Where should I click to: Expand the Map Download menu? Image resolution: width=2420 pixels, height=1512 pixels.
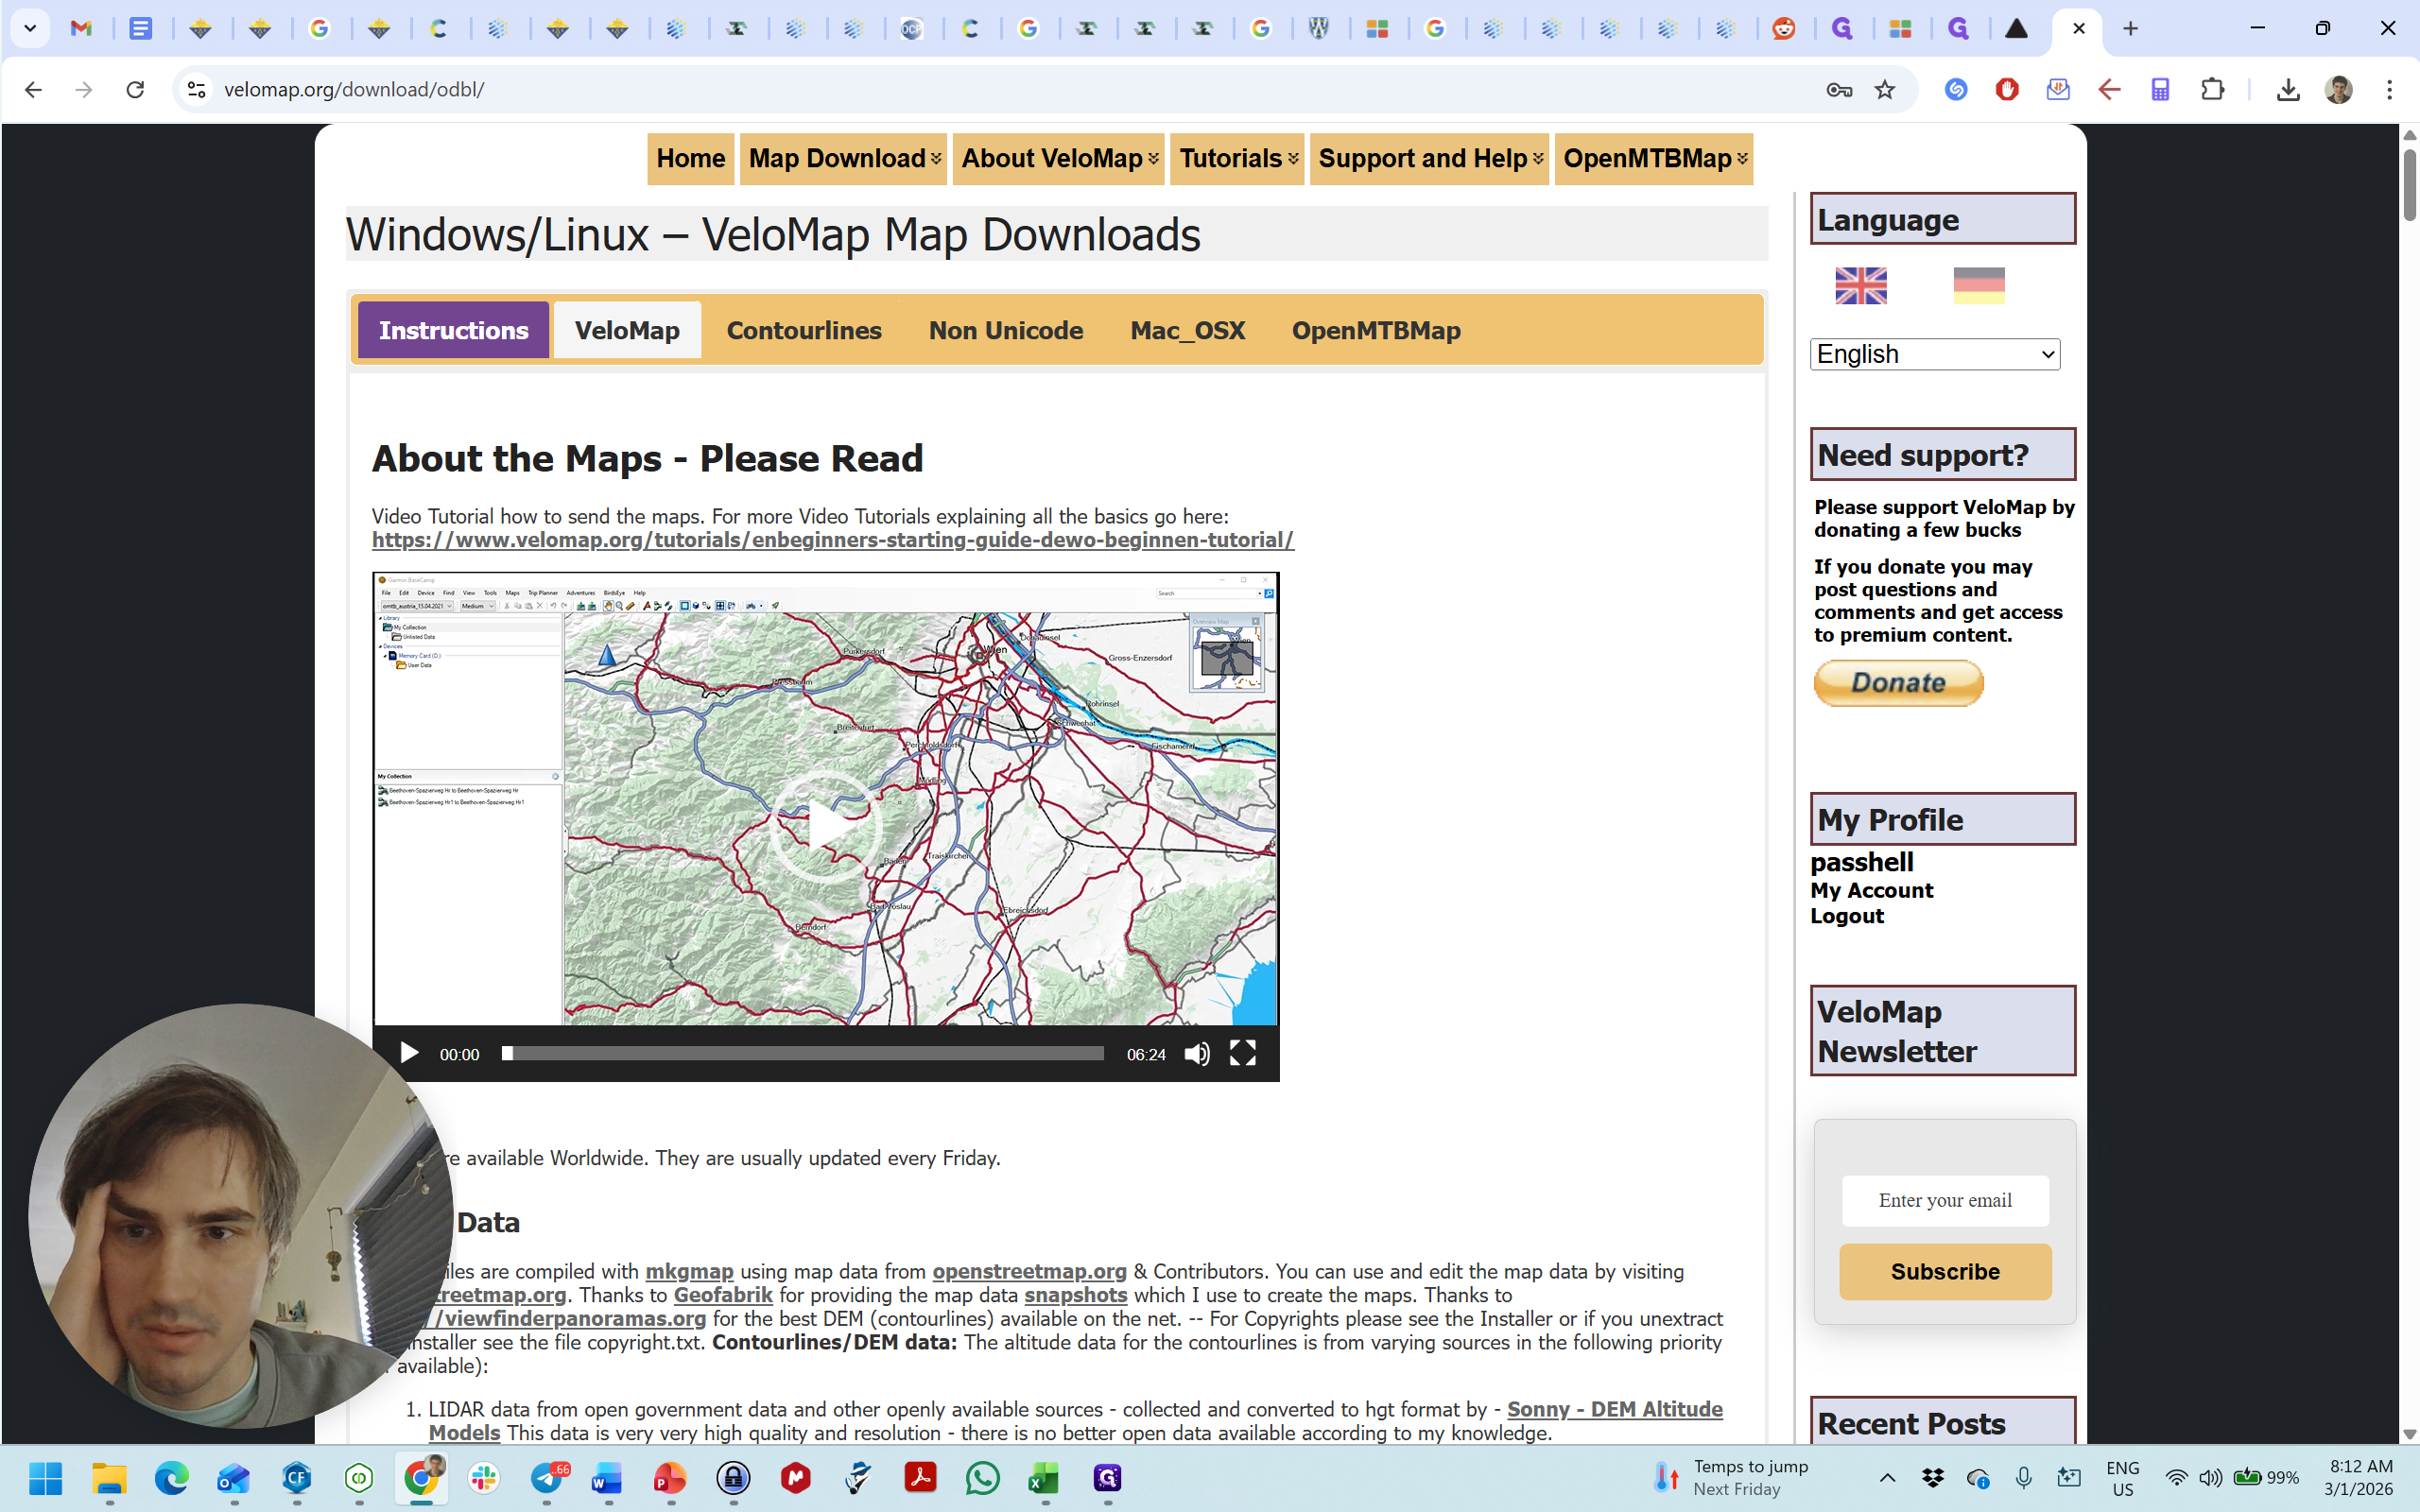click(x=843, y=159)
